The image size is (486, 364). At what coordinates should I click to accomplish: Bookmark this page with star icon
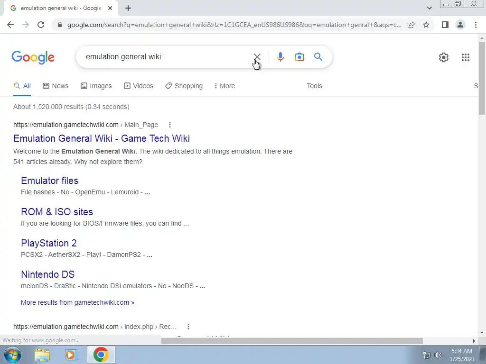pyautogui.click(x=426, y=25)
